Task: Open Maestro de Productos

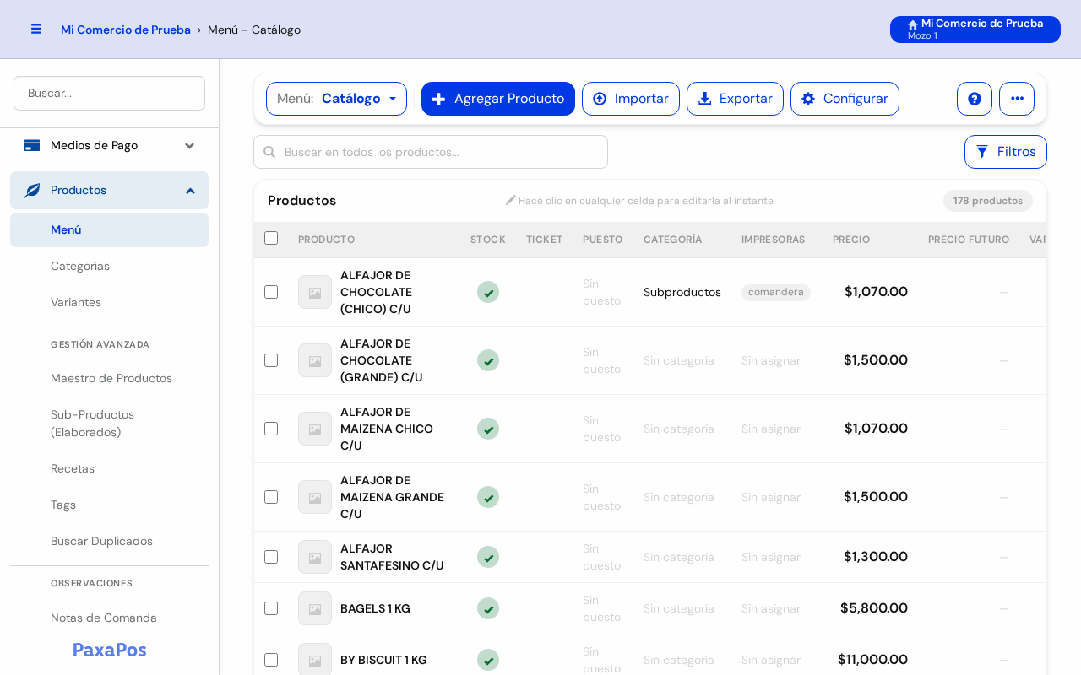Action: [111, 378]
